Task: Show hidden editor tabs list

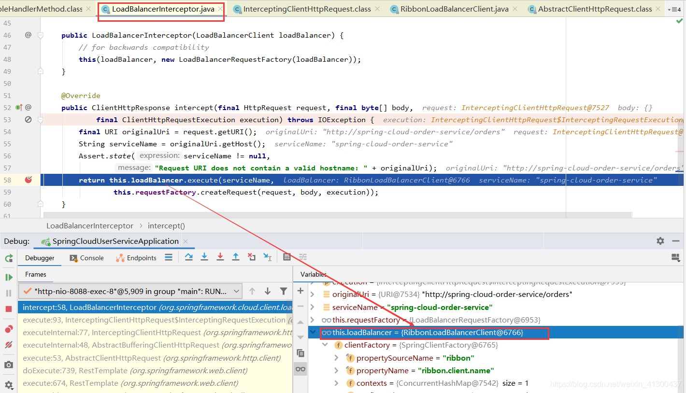Action: (x=675, y=9)
